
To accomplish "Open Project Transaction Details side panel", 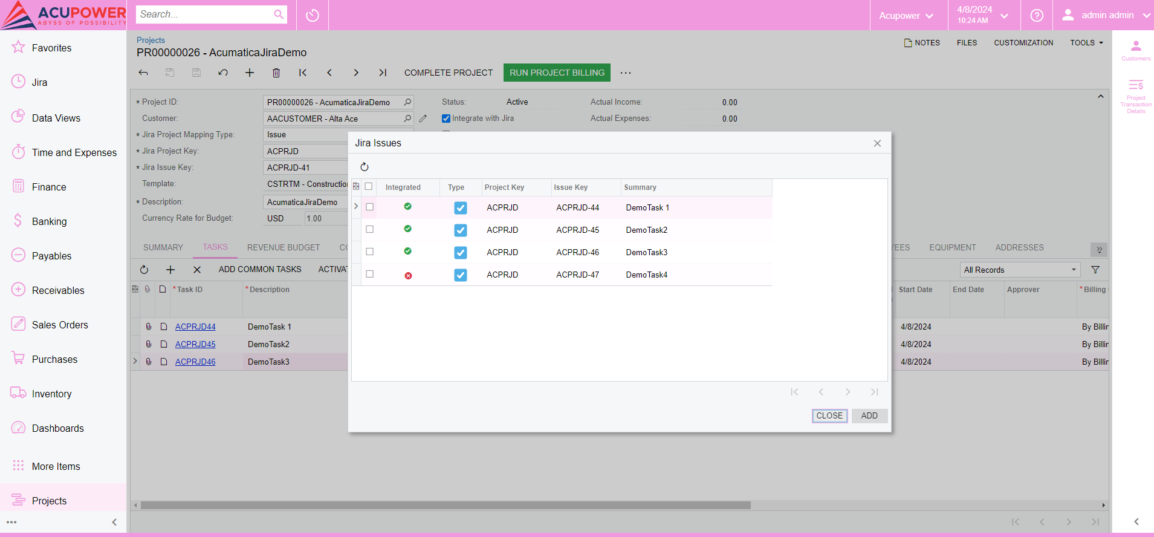I will point(1136,96).
